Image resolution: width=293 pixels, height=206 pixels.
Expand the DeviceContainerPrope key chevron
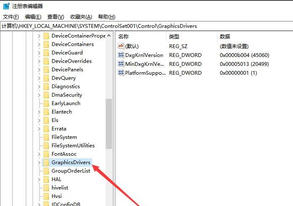[x=39, y=36]
